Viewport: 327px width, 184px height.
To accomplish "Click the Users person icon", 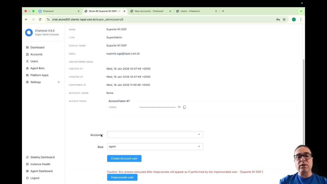I will (27, 61).
